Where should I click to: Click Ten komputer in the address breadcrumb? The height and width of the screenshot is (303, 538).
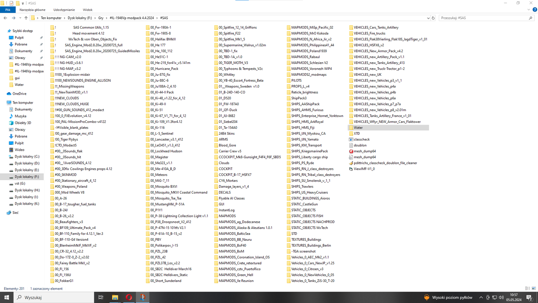tap(51, 18)
